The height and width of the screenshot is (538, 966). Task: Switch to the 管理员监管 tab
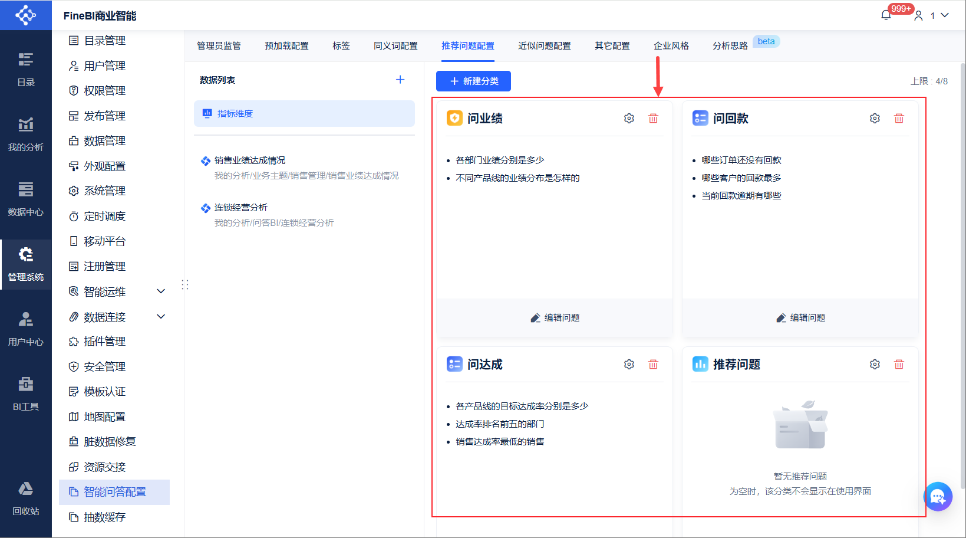click(219, 46)
